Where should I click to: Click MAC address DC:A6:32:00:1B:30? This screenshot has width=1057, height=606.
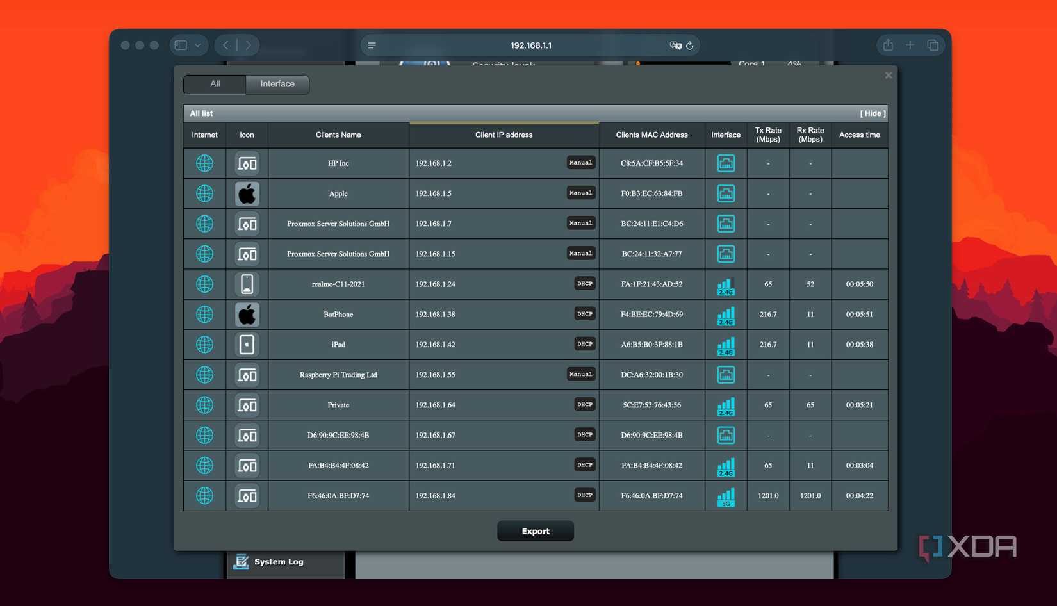[651, 375]
